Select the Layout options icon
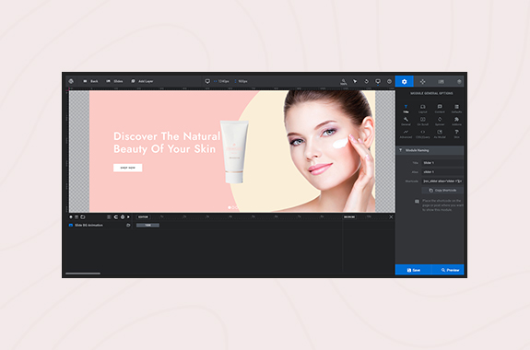Viewport: 530px width, 350px height. 422,109
